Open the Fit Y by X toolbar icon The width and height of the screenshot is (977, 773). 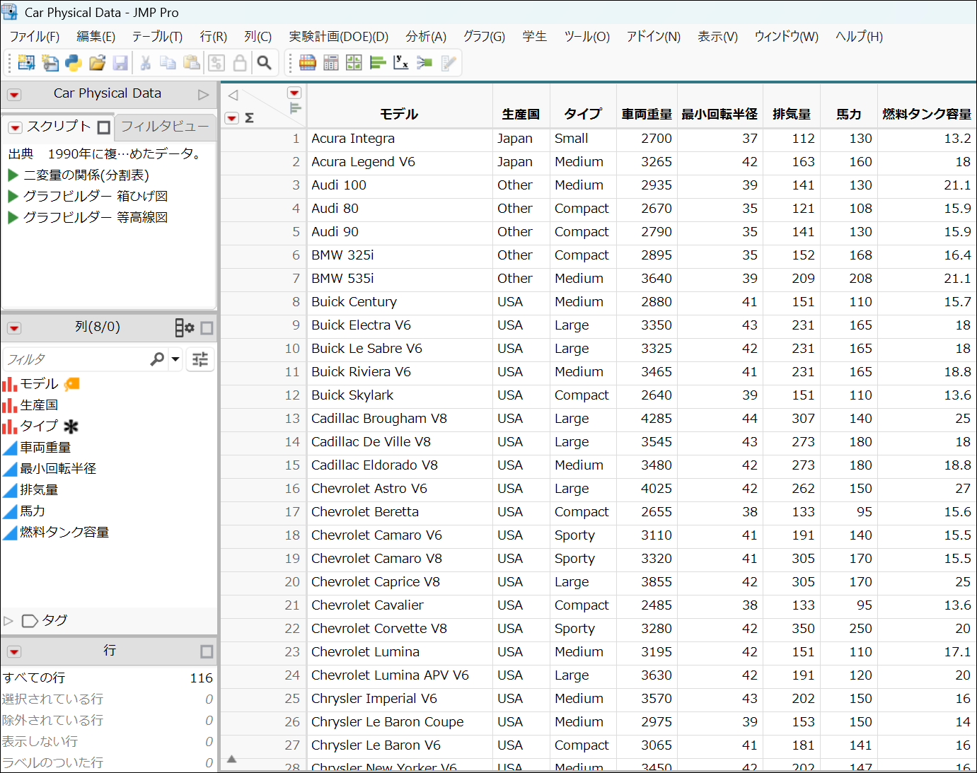(x=401, y=63)
